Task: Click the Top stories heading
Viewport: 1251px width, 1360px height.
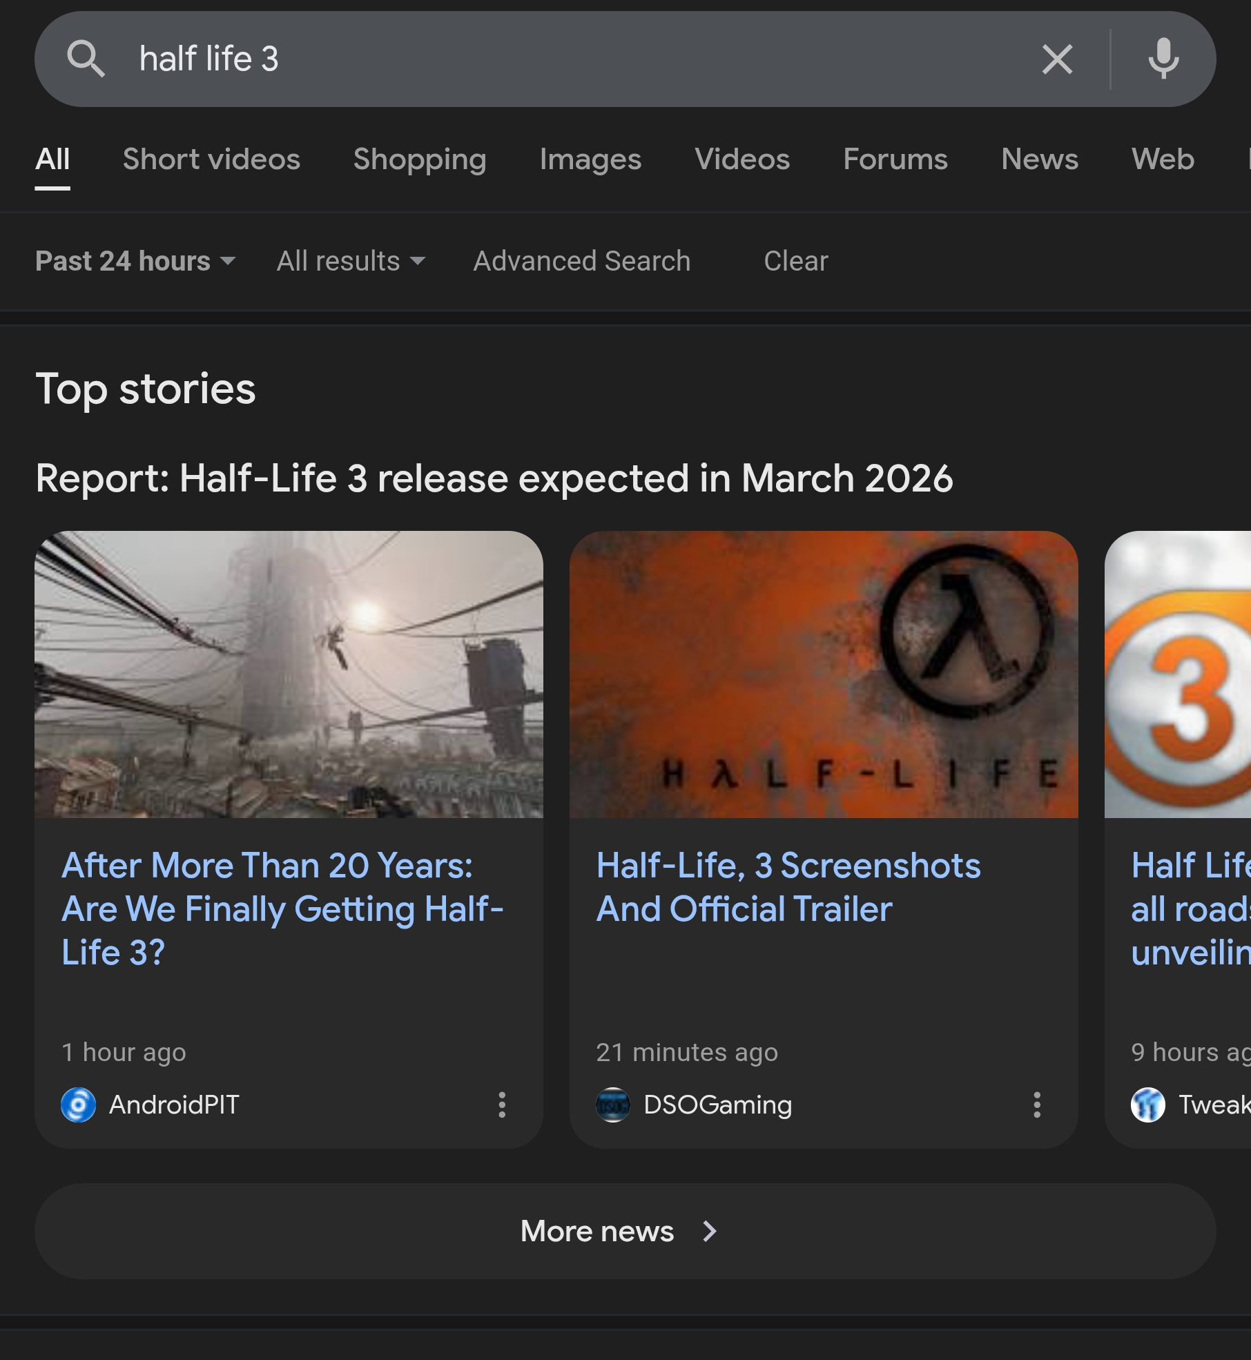Action: [146, 389]
